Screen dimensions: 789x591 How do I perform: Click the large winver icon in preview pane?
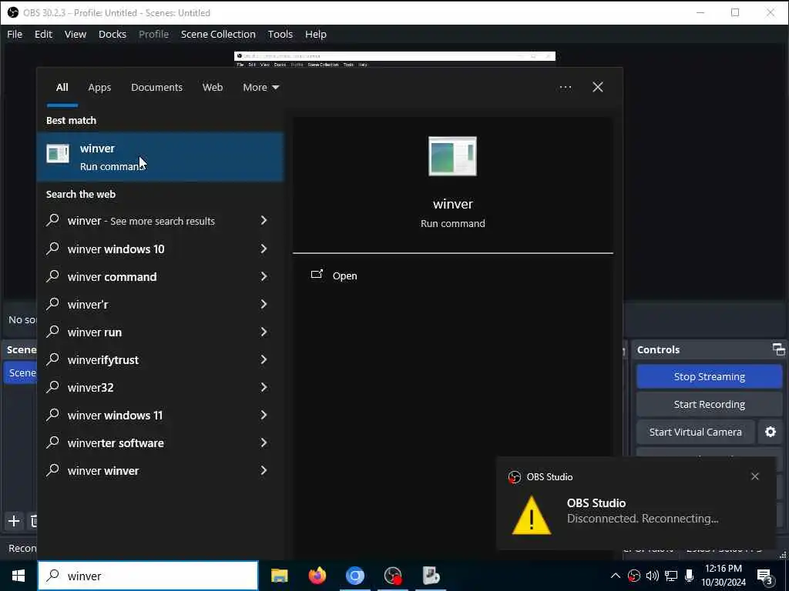point(452,156)
